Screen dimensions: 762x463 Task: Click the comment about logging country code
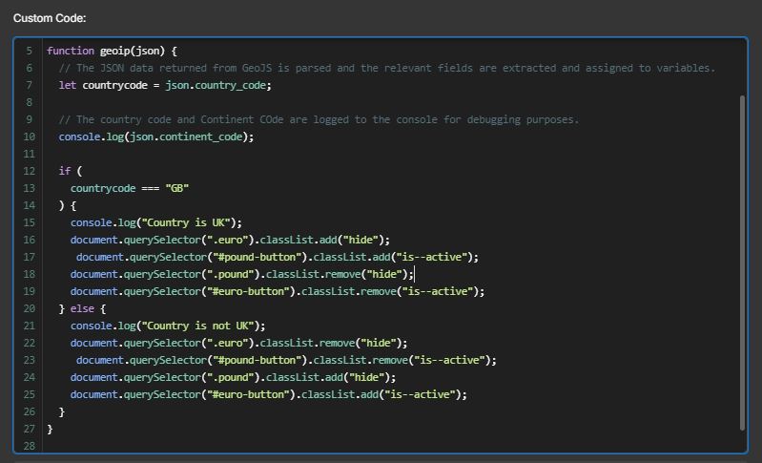pos(319,119)
